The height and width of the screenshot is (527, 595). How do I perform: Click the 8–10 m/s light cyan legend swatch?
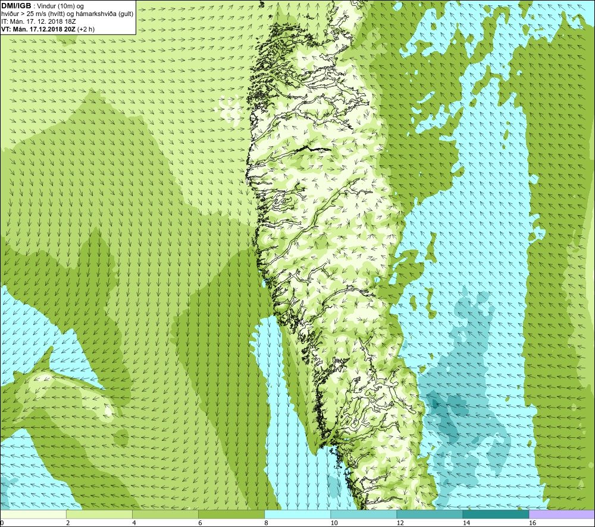297,514
